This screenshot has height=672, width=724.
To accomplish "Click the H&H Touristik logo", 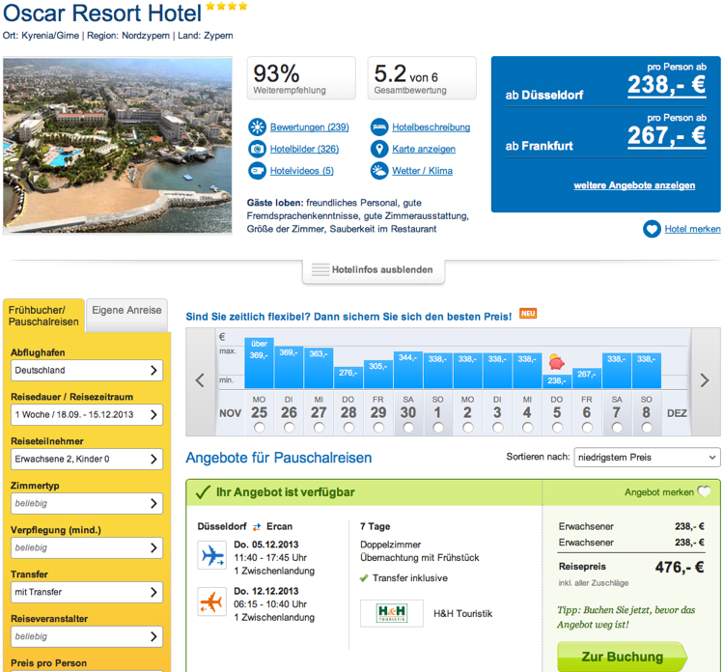I will pos(392,613).
